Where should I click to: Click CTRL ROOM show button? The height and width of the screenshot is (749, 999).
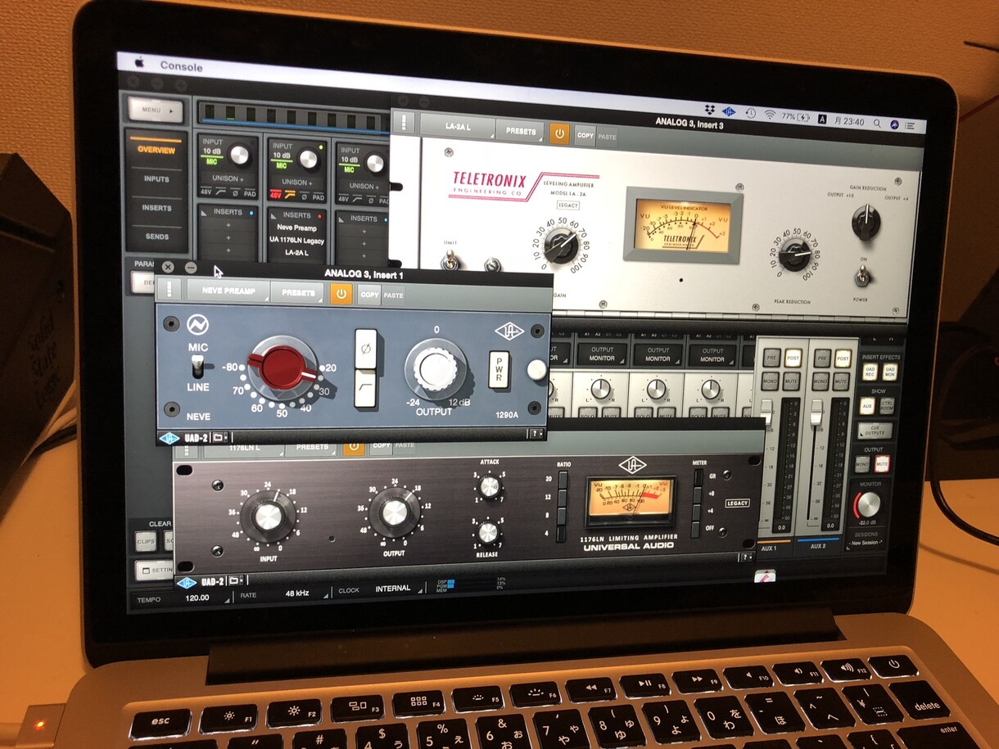[887, 404]
